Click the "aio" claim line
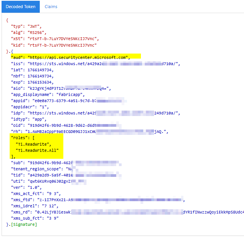 61,89
